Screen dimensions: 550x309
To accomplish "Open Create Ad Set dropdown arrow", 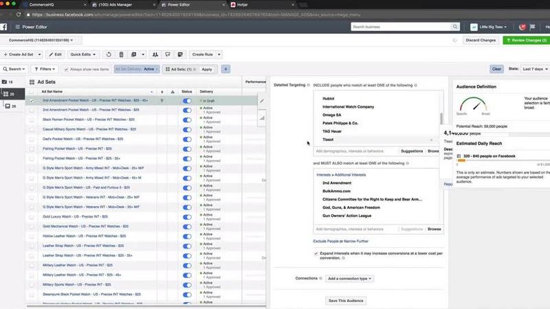I will [x=39, y=55].
